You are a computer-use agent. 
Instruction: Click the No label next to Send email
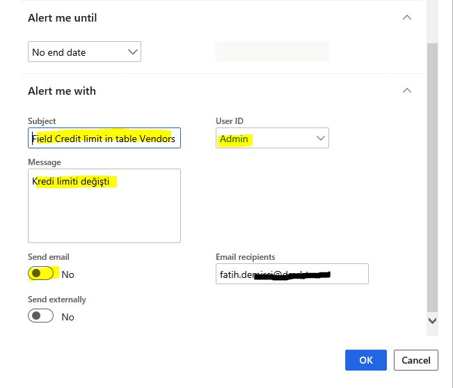(68, 274)
